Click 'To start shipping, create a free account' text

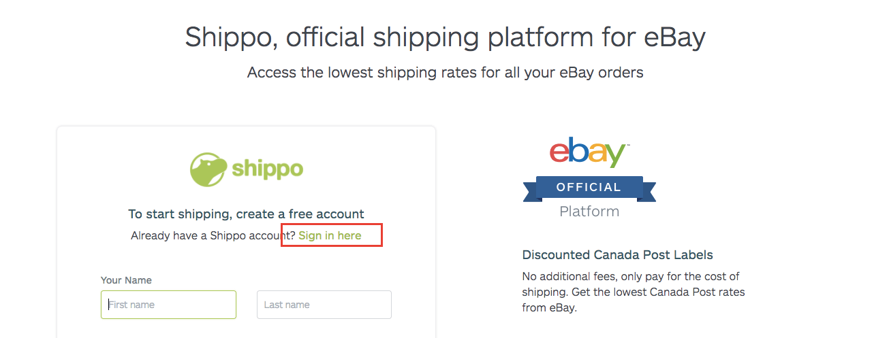[x=246, y=214]
